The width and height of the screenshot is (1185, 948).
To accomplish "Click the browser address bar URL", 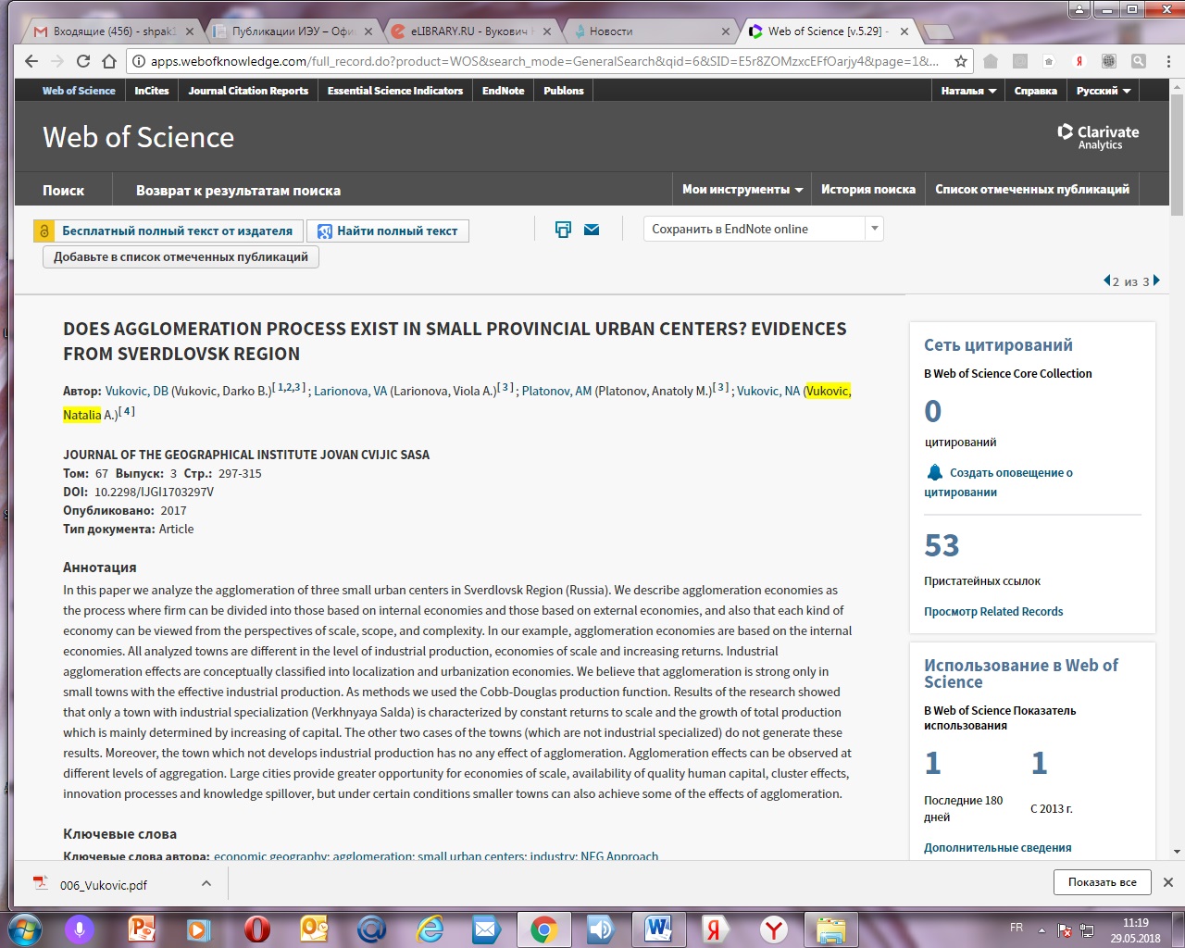I will click(x=544, y=61).
